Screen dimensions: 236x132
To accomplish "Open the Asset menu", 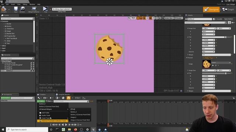I will pos(13,4).
